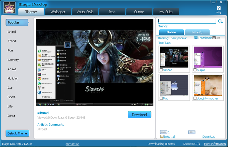Check the doughty mother checkbox
Image resolution: width=228 pixels, height=147 pixels.
(x=195, y=98)
